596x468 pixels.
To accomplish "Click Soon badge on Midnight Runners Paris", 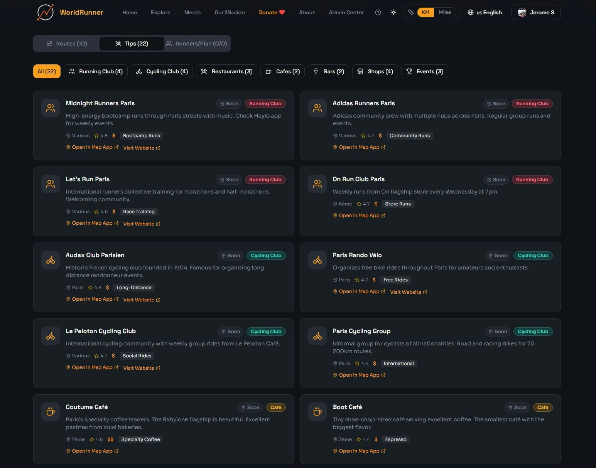I will pos(229,104).
